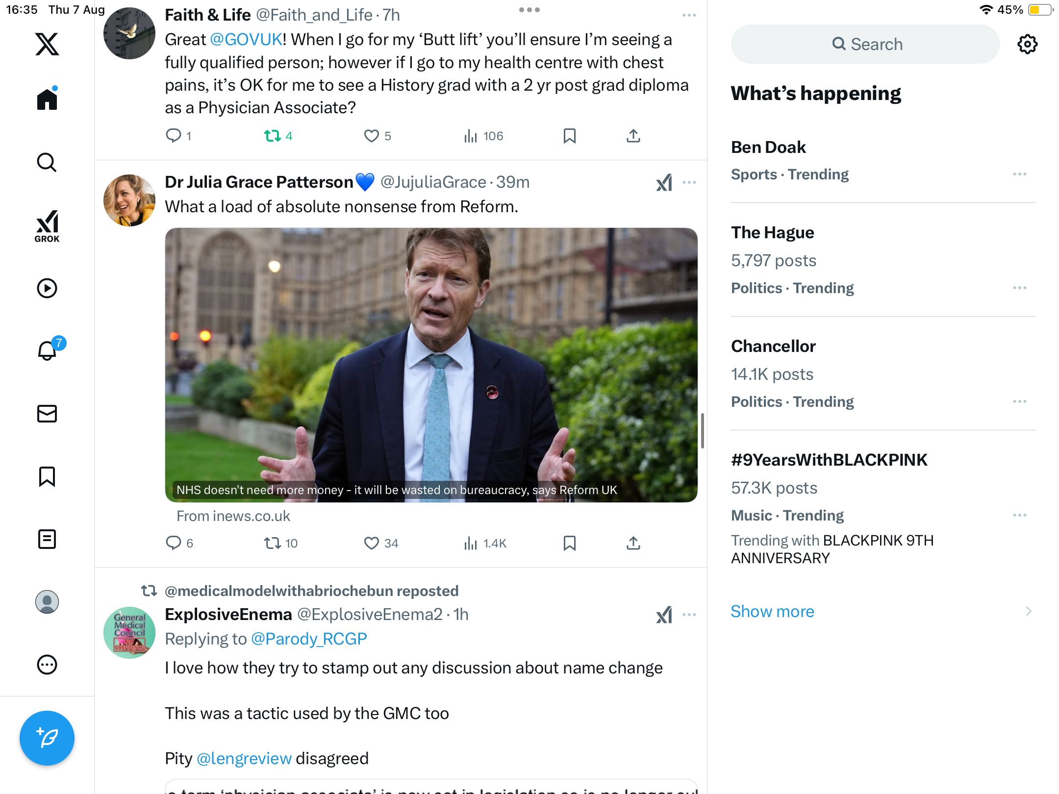Open Grok icon on Julia Grace Patterson's post

coord(664,183)
